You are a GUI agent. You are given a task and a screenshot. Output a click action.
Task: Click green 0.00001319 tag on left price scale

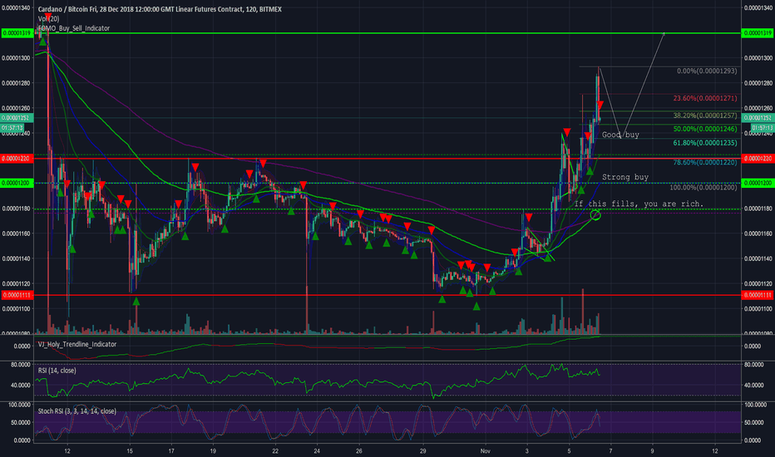(x=17, y=33)
